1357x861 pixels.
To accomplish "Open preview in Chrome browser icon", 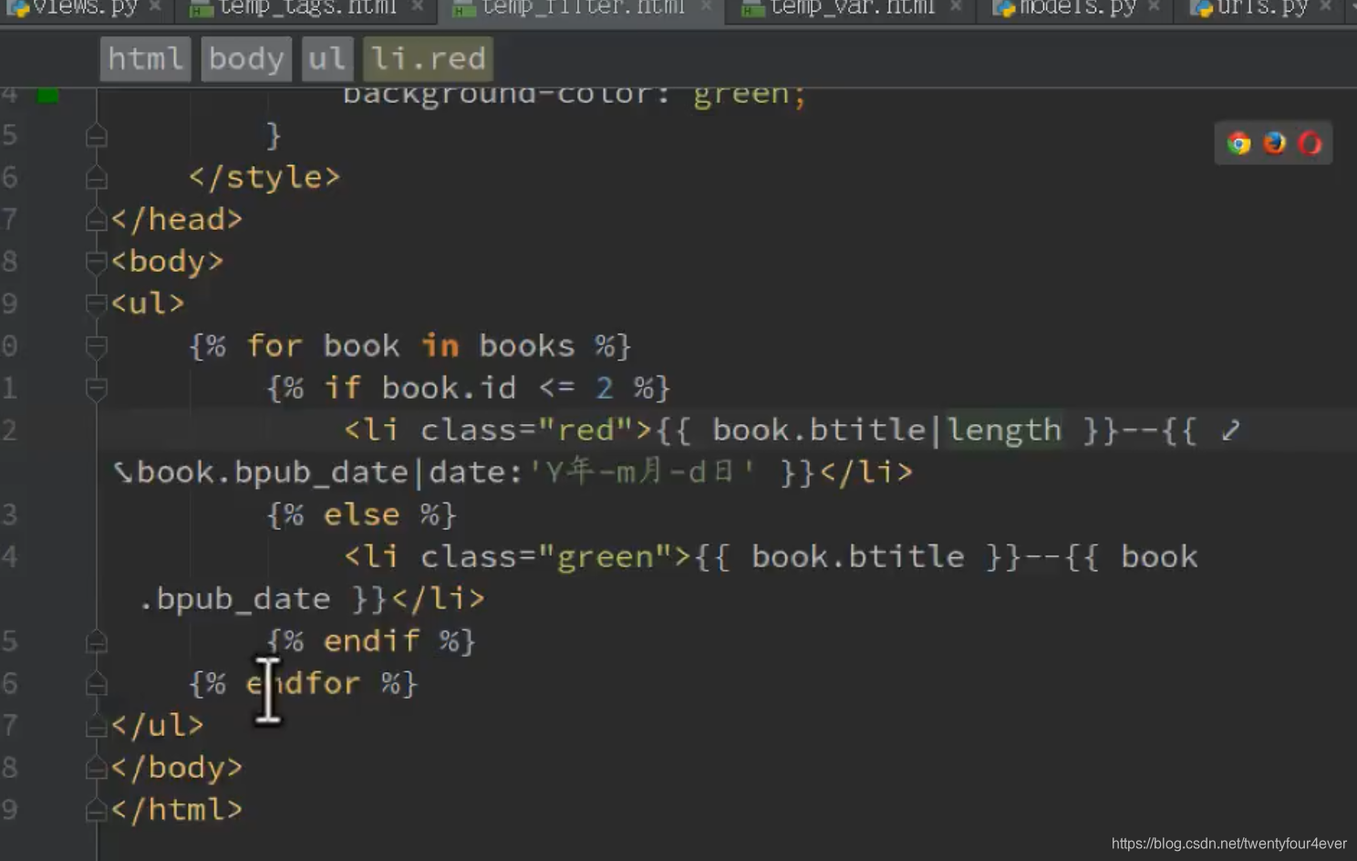I will tap(1238, 143).
